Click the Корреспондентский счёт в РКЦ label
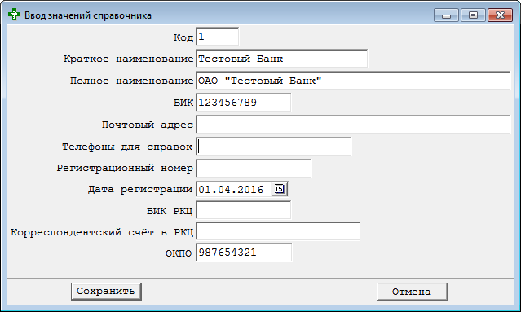Viewport: 521px width, 312px height. click(102, 232)
